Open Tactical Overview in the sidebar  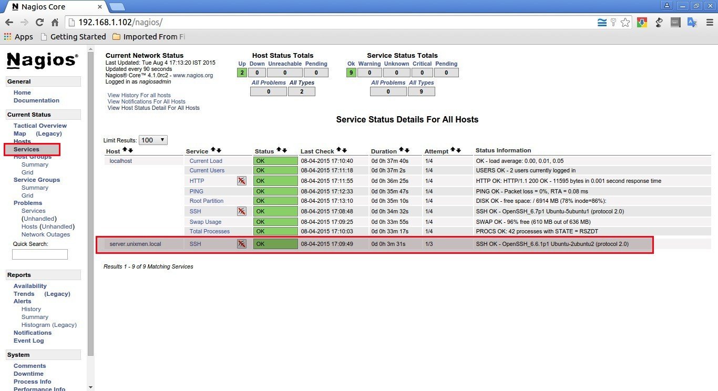click(x=40, y=126)
